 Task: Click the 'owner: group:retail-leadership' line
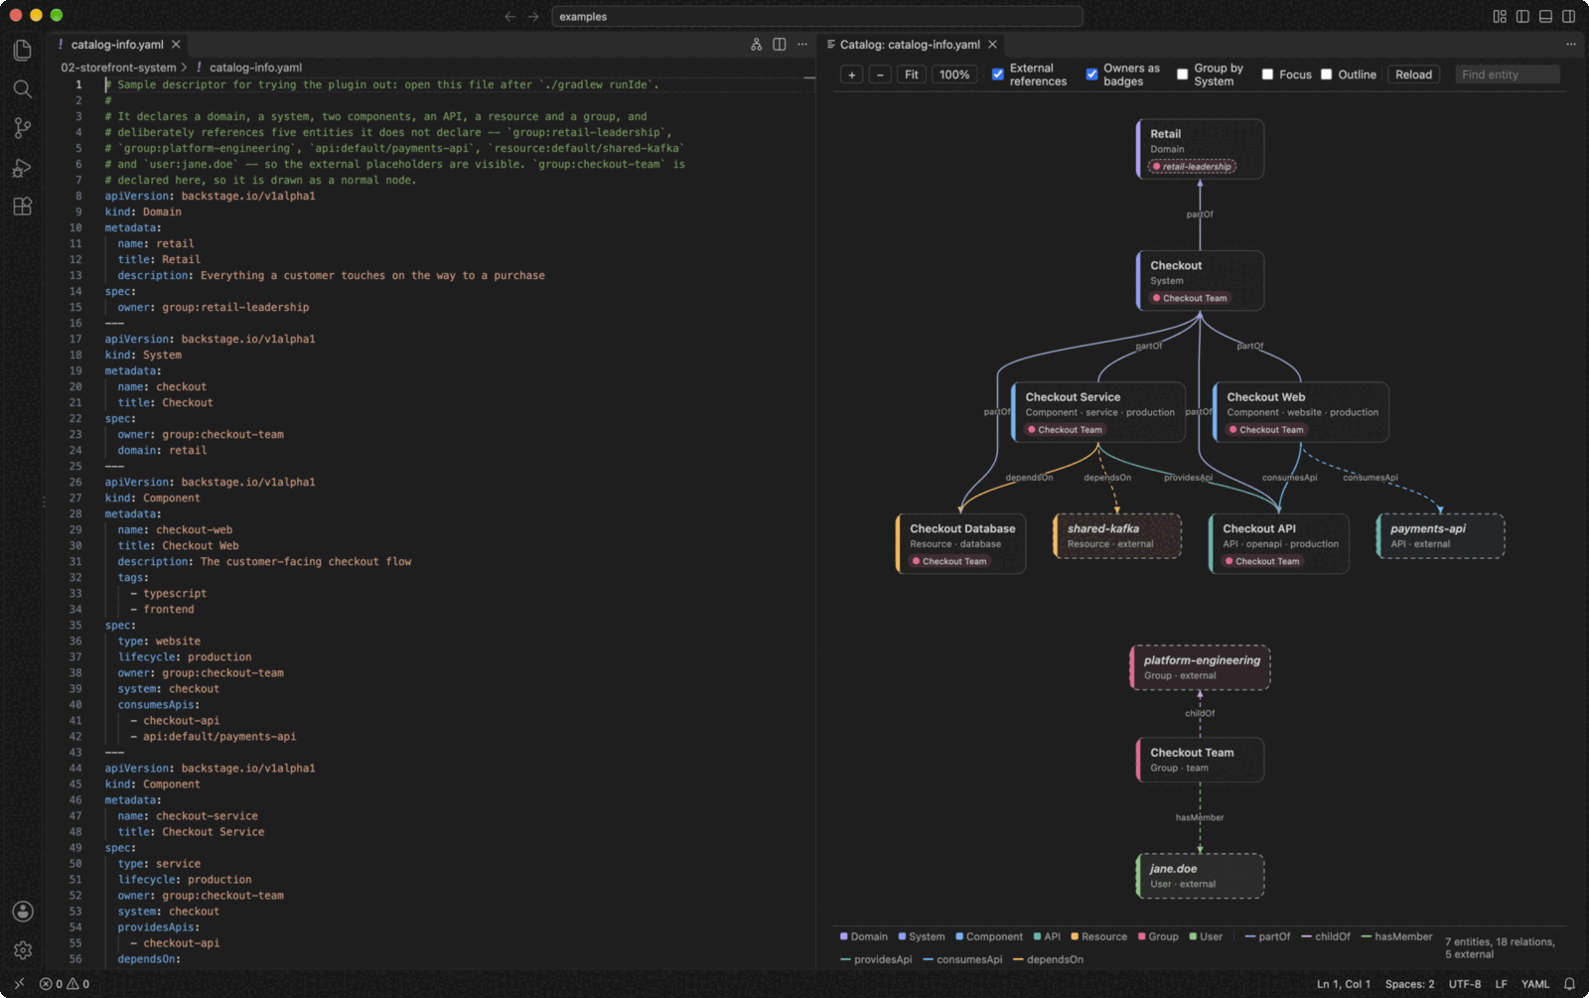214,307
